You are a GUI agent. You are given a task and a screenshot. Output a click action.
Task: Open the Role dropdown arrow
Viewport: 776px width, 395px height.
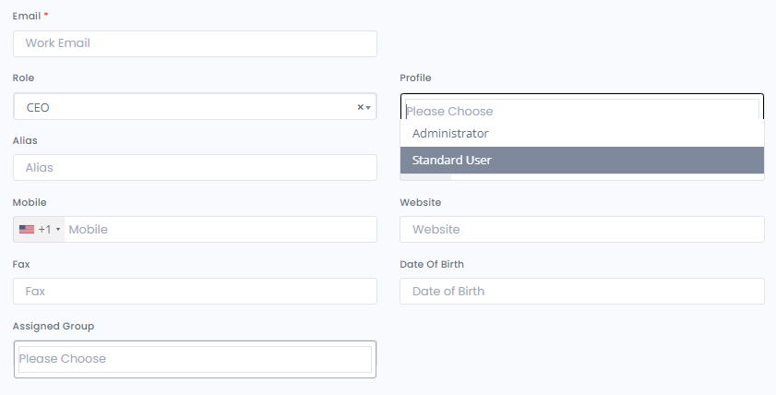pos(368,108)
